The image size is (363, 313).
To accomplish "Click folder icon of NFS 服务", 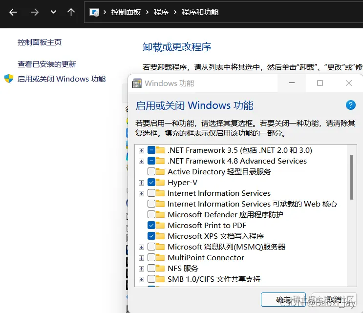I will (x=160, y=268).
